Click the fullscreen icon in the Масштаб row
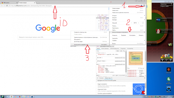Image resolution: width=174 pixels, height=98 pixels. point(143,23)
